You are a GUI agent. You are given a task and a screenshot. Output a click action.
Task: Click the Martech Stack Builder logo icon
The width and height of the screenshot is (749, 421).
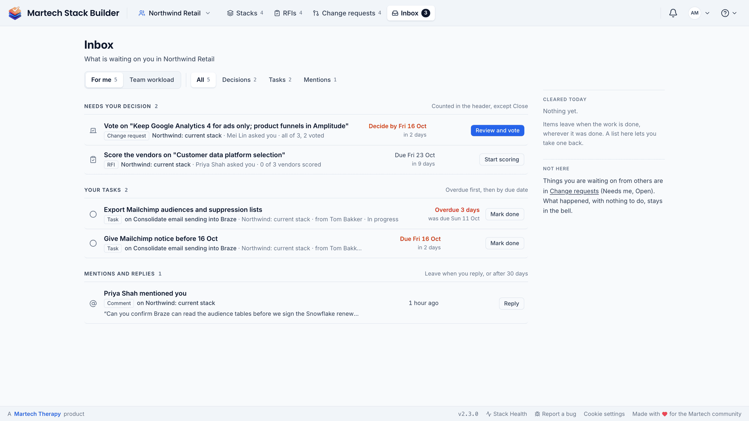point(15,13)
